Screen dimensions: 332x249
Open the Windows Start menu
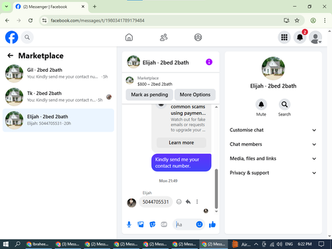pos(6,244)
